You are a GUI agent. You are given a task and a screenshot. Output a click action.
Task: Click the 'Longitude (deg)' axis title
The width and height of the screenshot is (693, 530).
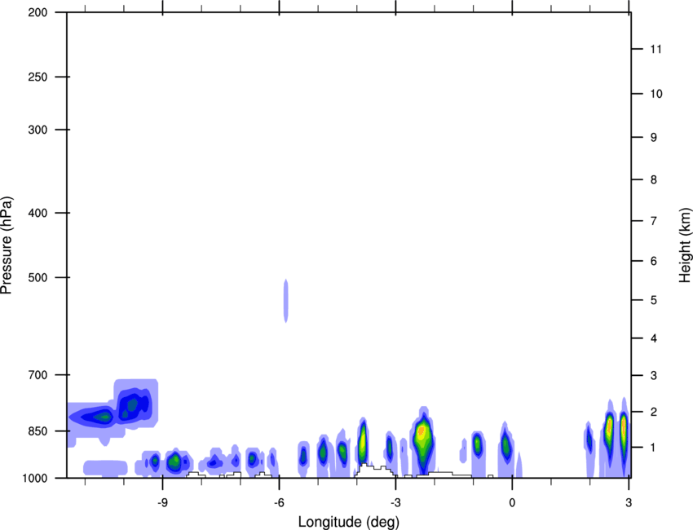pyautogui.click(x=349, y=522)
